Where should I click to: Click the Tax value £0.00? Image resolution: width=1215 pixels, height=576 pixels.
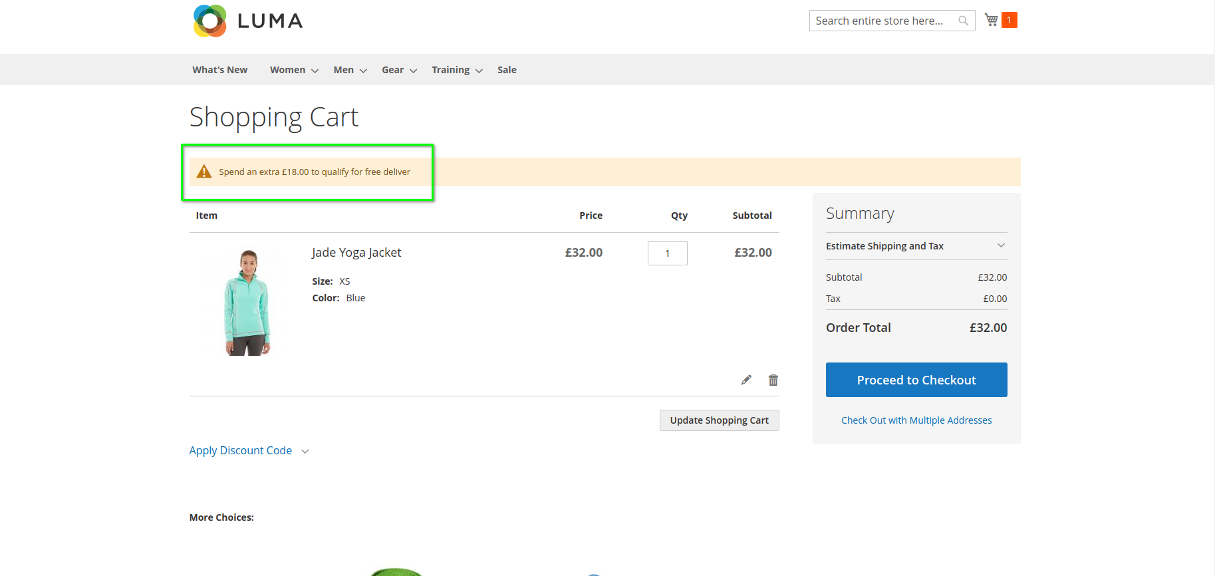tap(995, 299)
